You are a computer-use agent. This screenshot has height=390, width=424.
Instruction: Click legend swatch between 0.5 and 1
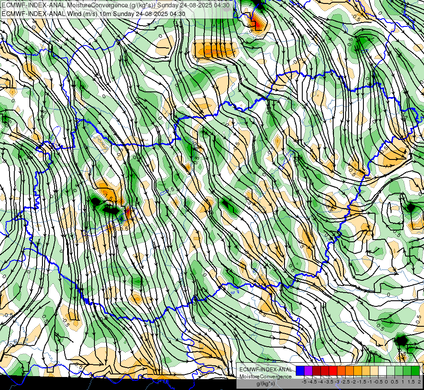click(399, 370)
